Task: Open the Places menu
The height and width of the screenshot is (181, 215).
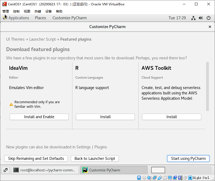Action: (x=40, y=18)
